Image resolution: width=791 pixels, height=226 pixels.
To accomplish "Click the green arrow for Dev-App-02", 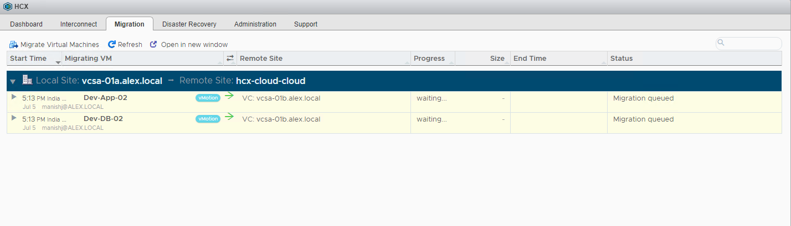I will pyautogui.click(x=229, y=96).
